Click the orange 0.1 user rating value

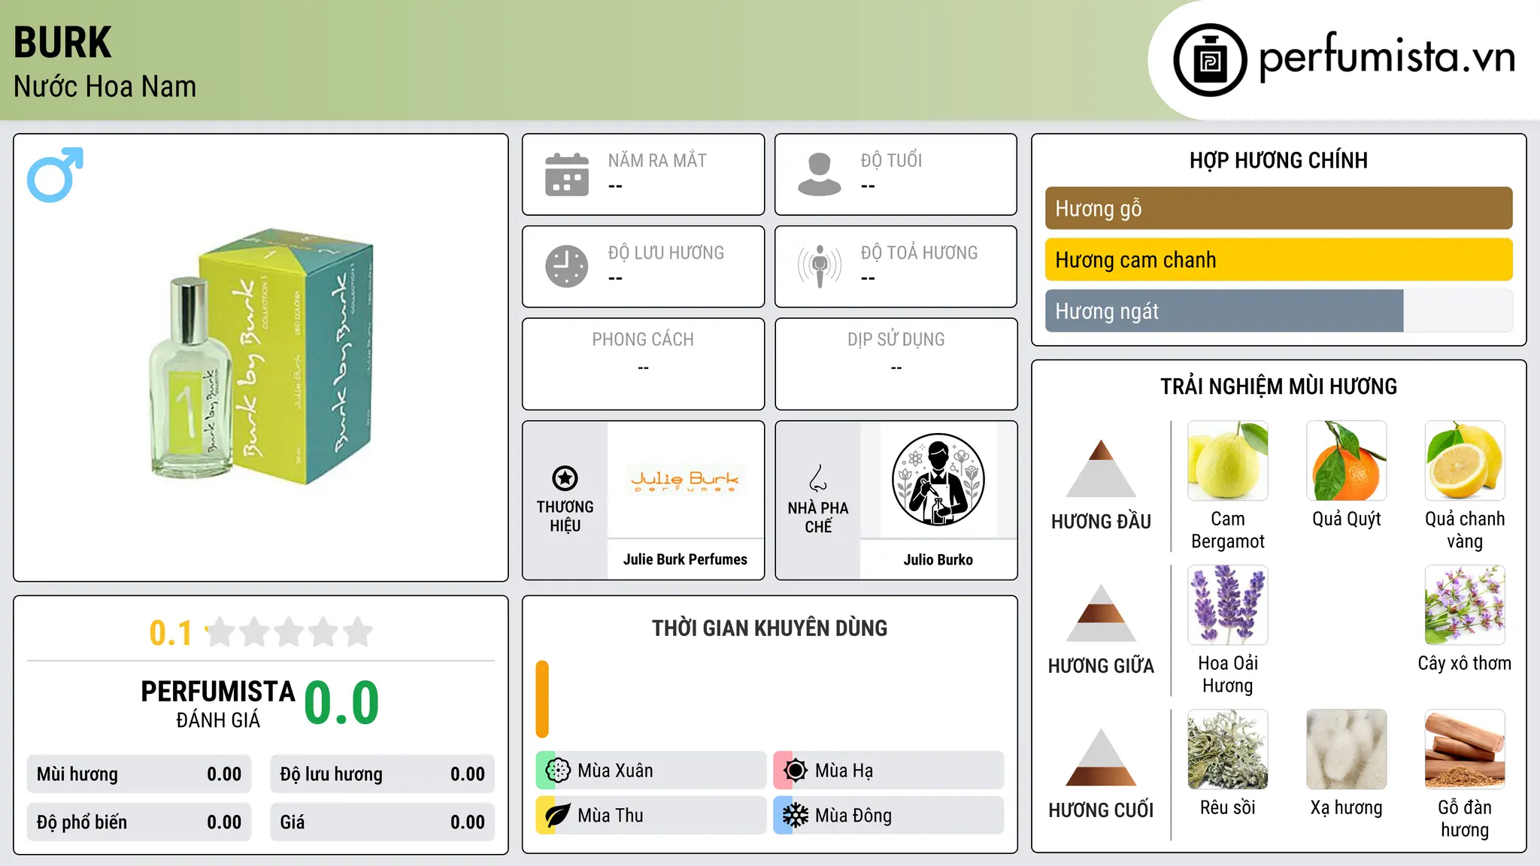171,633
